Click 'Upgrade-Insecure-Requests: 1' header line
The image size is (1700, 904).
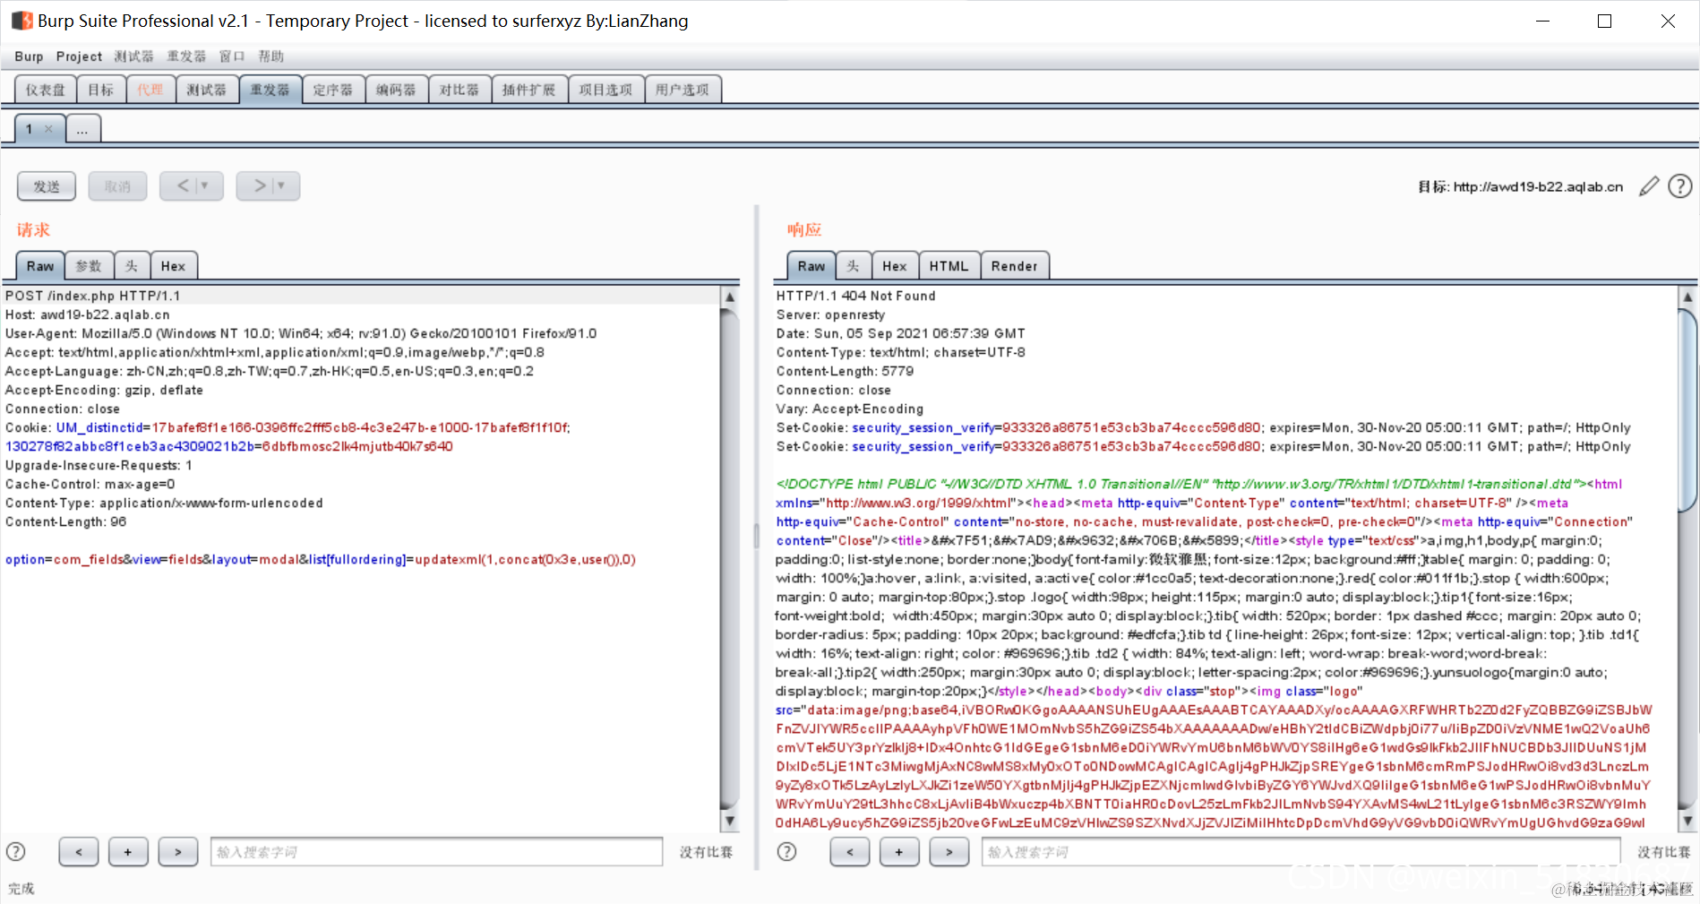click(x=99, y=465)
